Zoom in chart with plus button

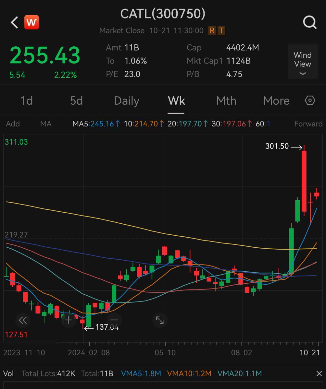point(68,321)
